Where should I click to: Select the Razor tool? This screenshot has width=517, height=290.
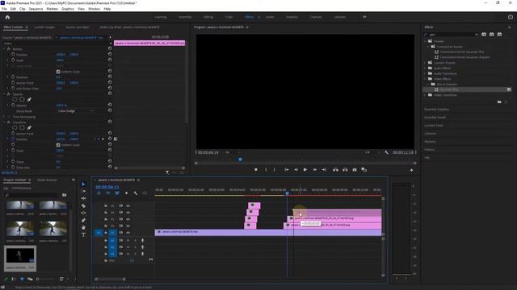(83, 206)
